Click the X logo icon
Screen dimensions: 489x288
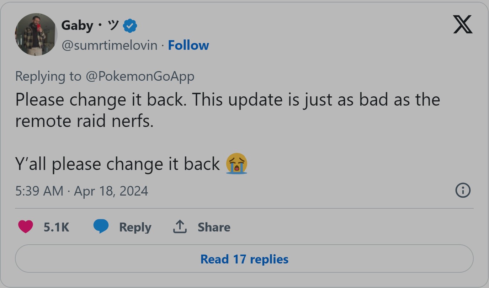(463, 24)
